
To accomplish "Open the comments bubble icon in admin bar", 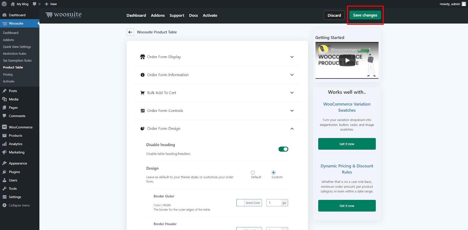I will [x=35, y=4].
